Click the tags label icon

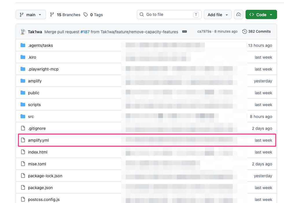click(86, 14)
